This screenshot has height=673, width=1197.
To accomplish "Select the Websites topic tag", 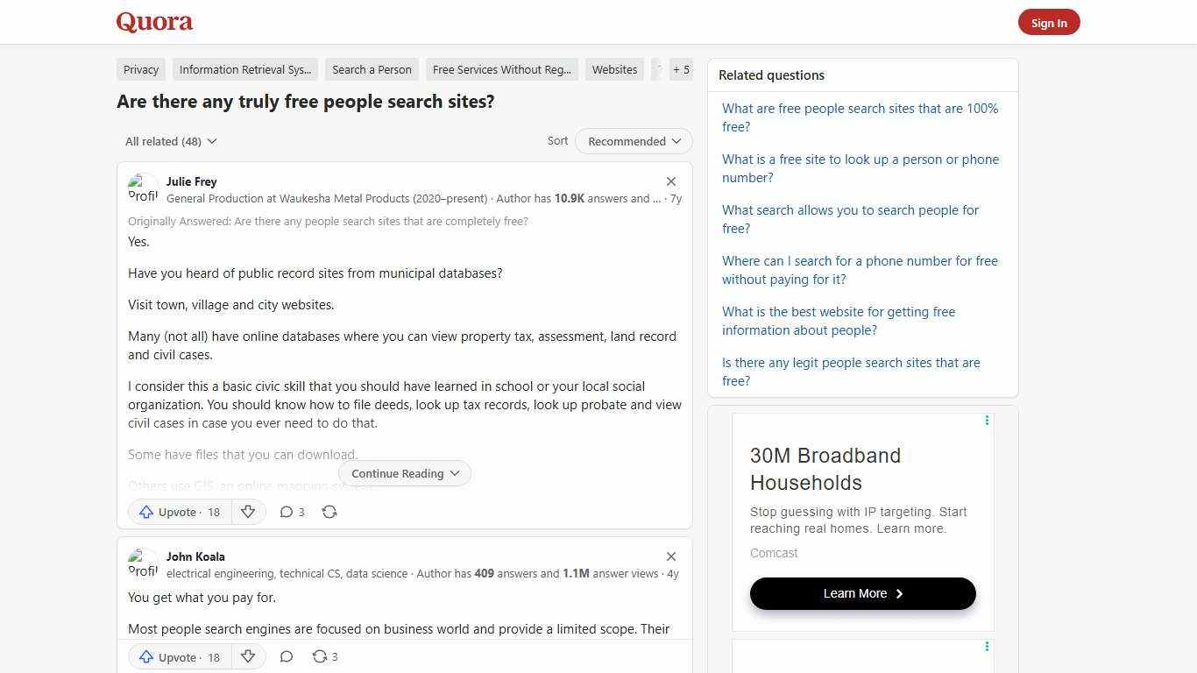I will point(614,69).
